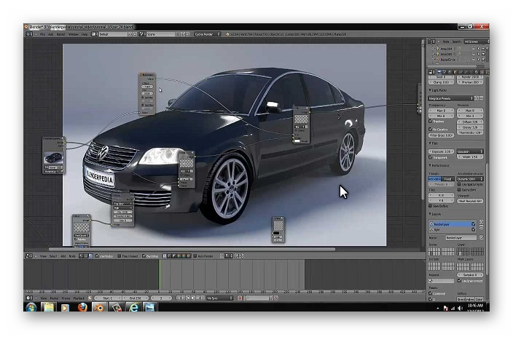Screen dimensions: 513x353
Task: Toggle the Transparent checkbox under Film
Action: click(431, 157)
